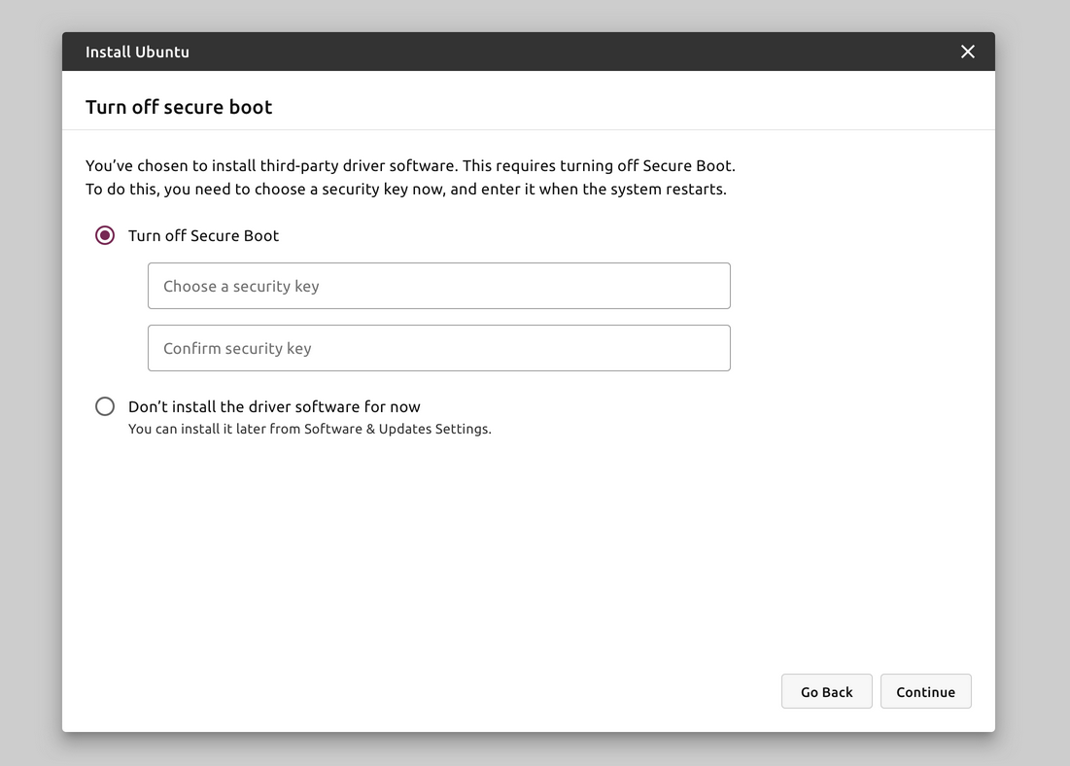Screen dimensions: 1070x766
Task: Click the Software & Updates Settings text
Action: (397, 429)
